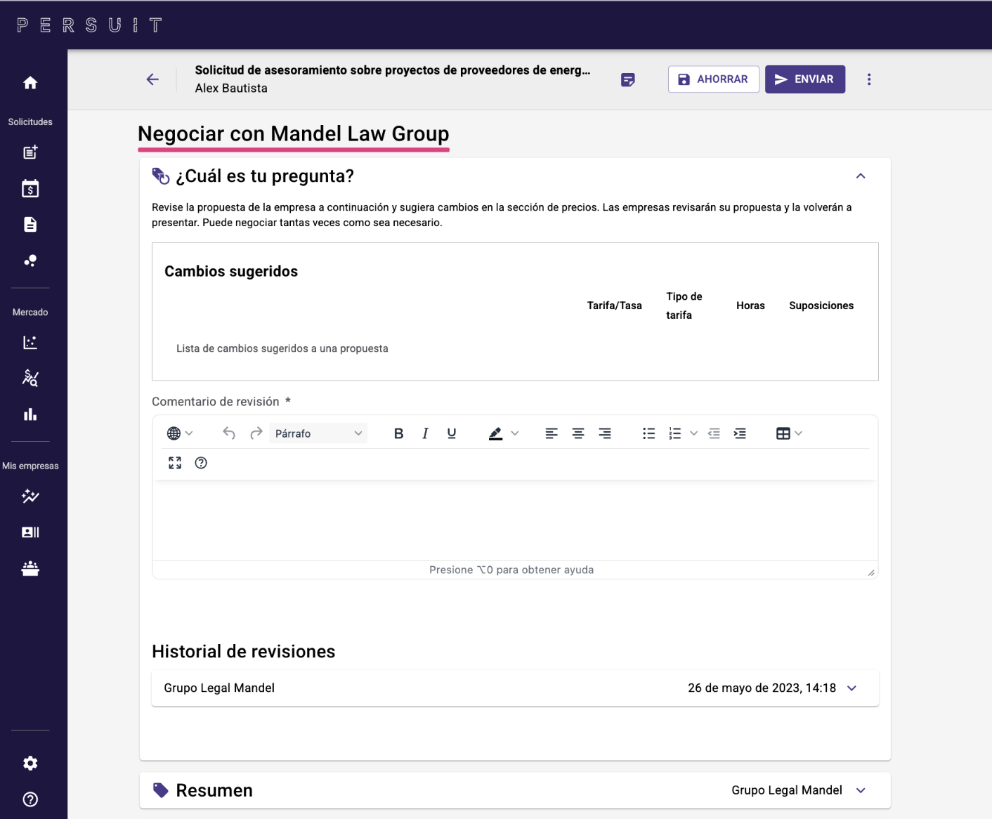Viewport: 992px width, 819px height.
Task: Open settings gear in sidebar
Action: [x=30, y=764]
